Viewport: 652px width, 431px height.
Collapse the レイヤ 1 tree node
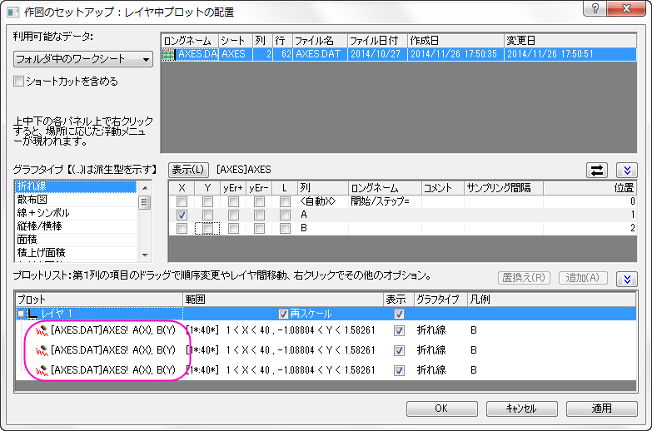20,314
